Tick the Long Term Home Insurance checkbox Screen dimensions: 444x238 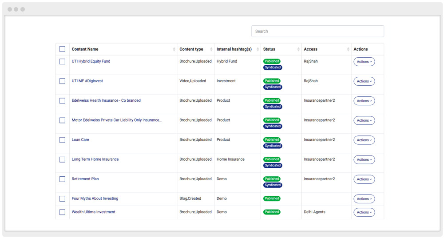pos(62,159)
